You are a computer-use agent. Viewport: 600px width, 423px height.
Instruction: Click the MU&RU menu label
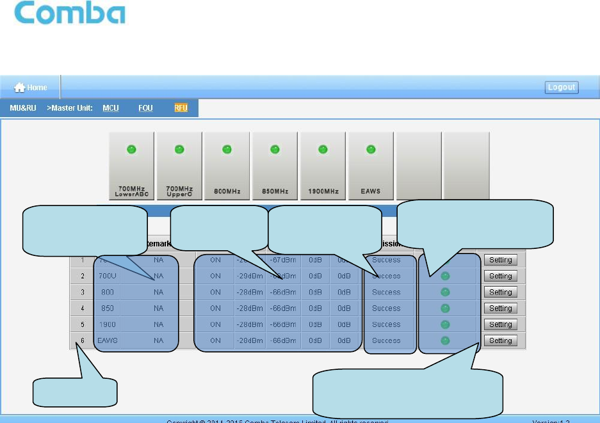23,108
